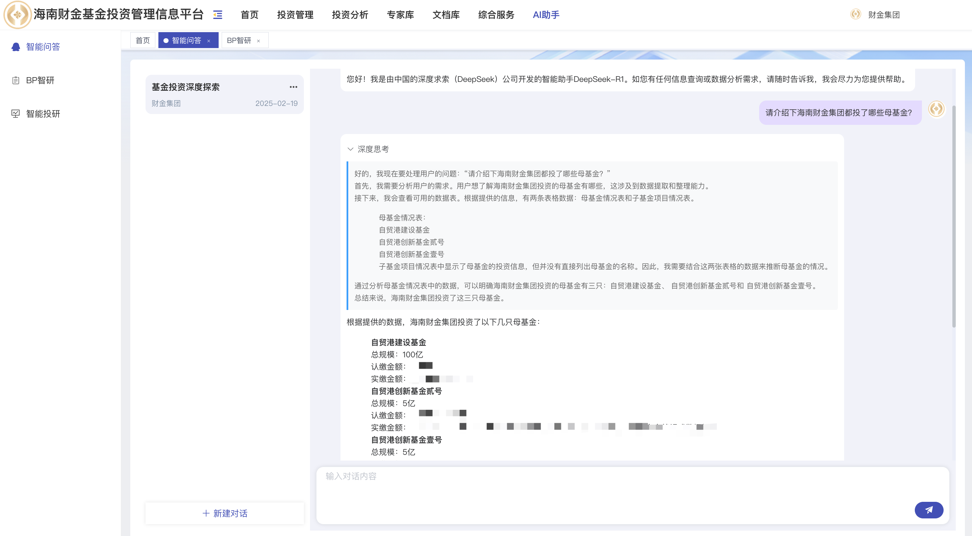Open the three-dot menu of 基金投资深度探索
Image resolution: width=972 pixels, height=536 pixels.
click(x=293, y=87)
